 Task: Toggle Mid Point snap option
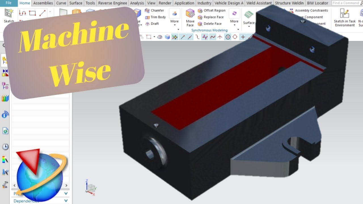(x=190, y=37)
